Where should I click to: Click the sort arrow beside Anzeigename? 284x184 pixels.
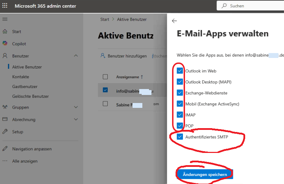[142, 77]
